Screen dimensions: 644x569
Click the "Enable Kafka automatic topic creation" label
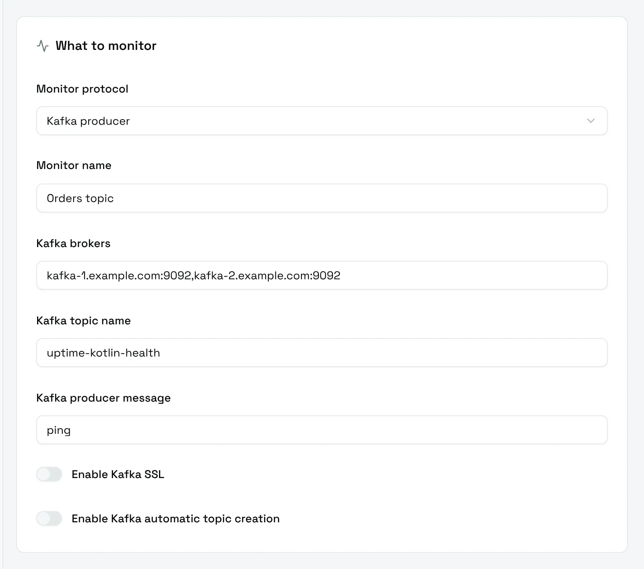[175, 519]
